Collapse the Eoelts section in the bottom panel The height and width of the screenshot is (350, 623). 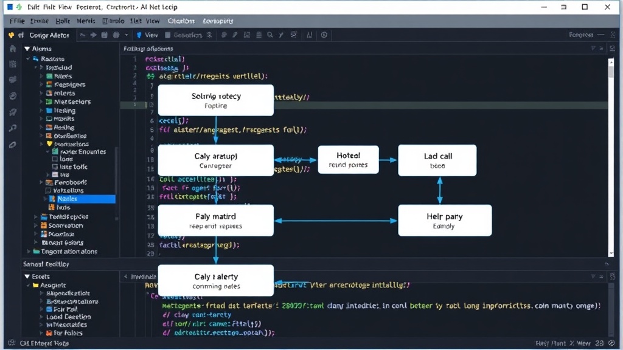point(27,276)
